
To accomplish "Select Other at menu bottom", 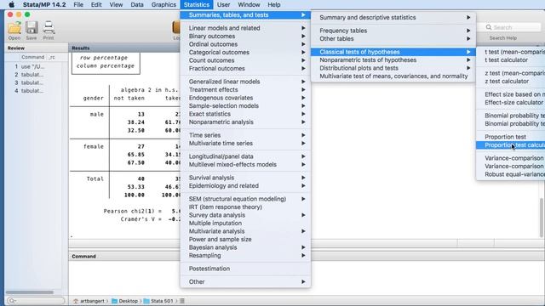I will point(245,281).
